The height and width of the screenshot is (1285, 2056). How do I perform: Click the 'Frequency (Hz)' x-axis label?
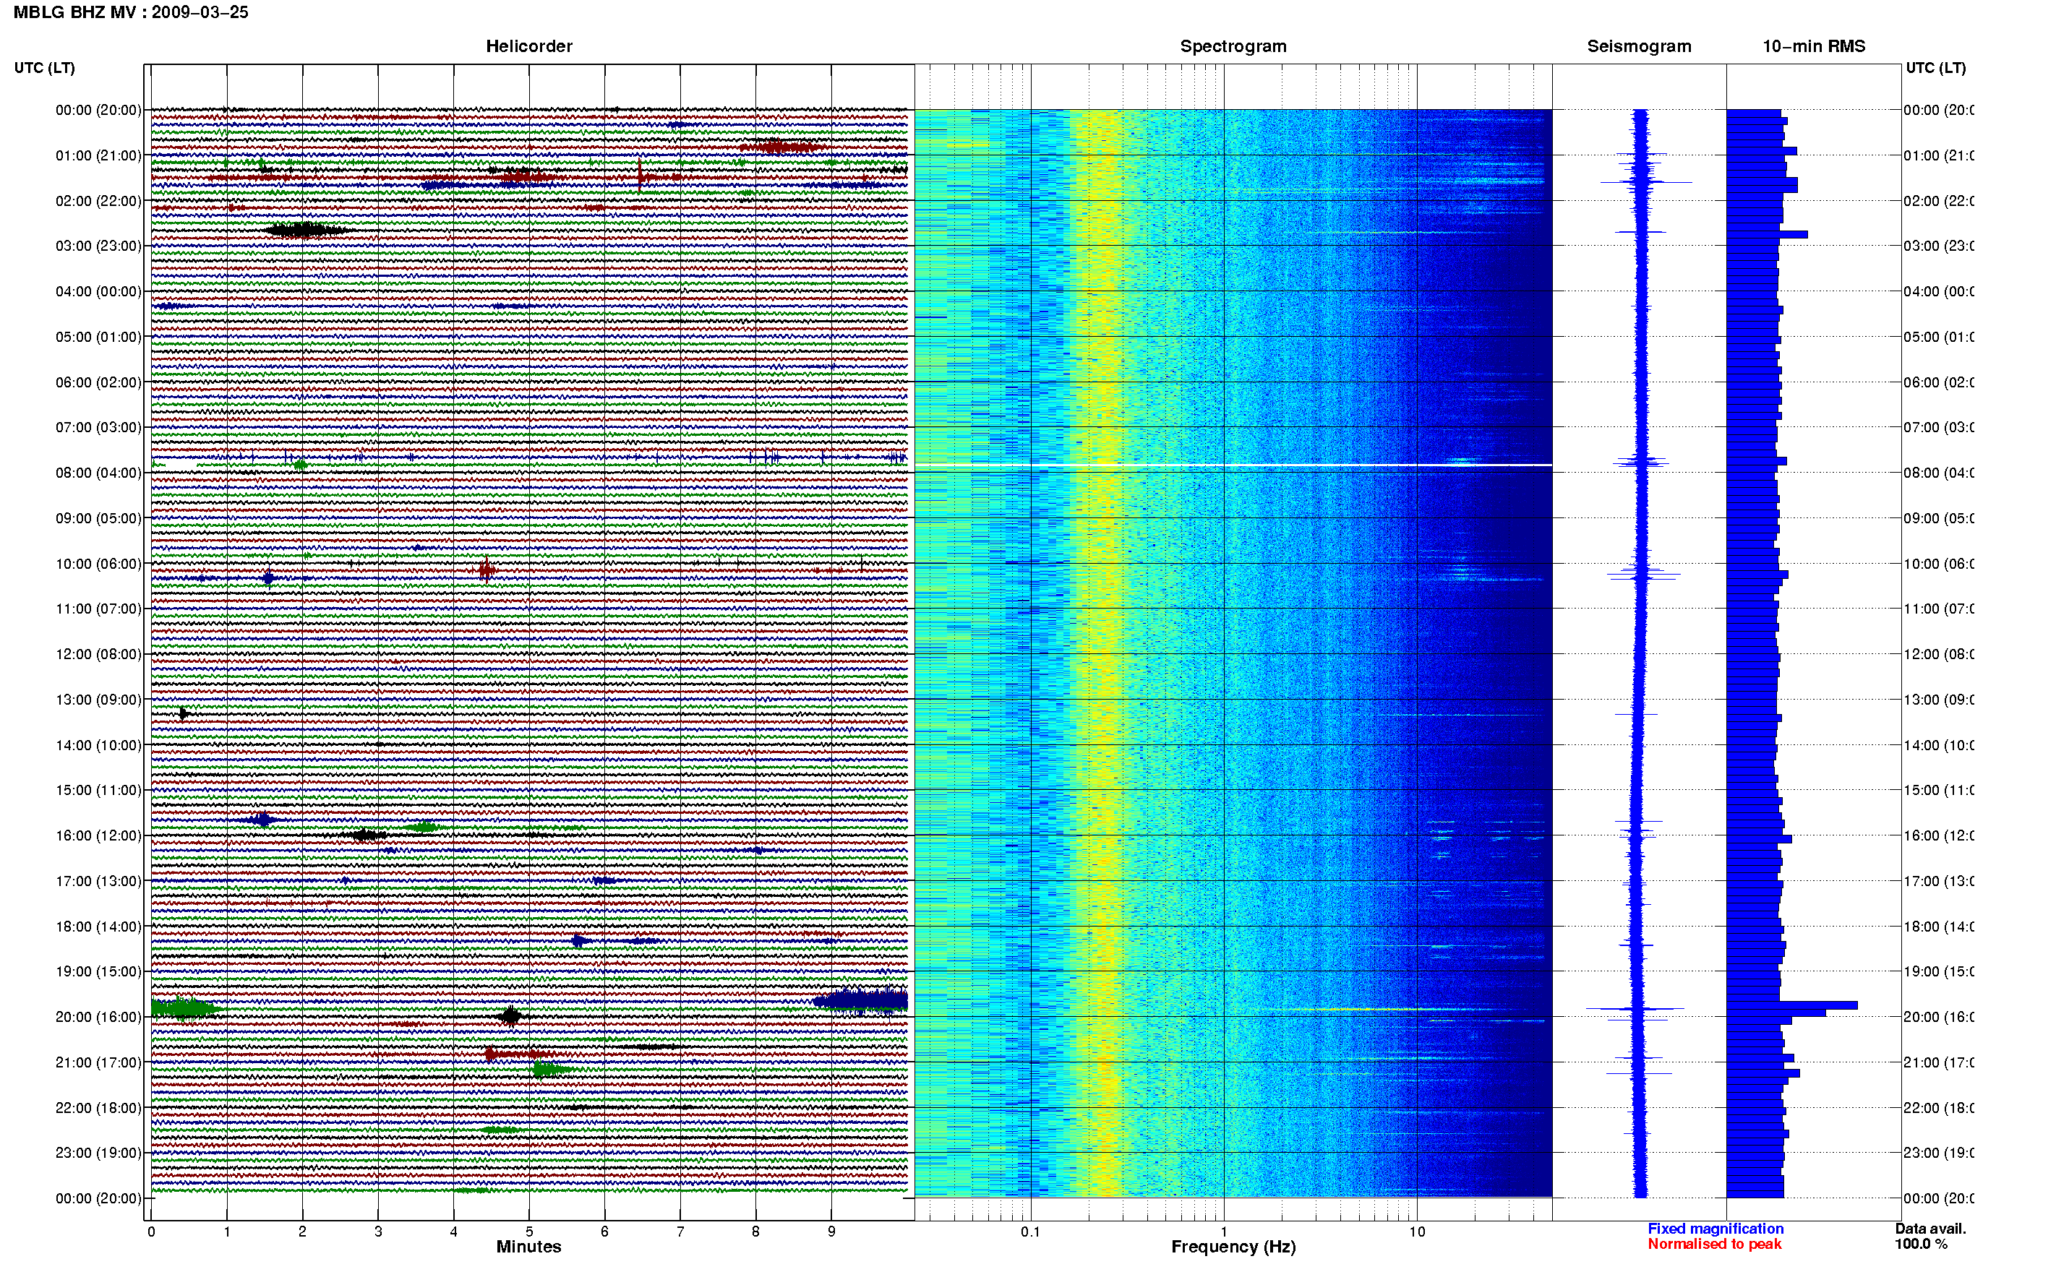pyautogui.click(x=1233, y=1247)
